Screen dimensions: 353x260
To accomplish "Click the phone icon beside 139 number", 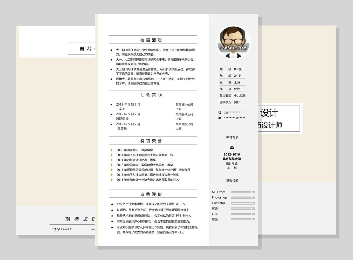I will [x=220, y=113].
